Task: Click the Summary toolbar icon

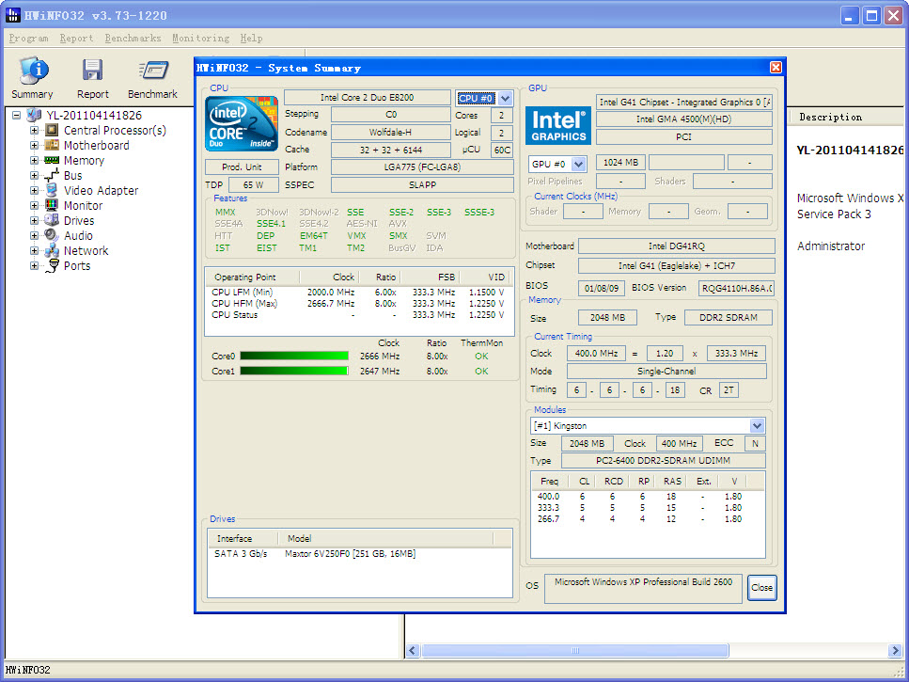Action: [x=32, y=71]
